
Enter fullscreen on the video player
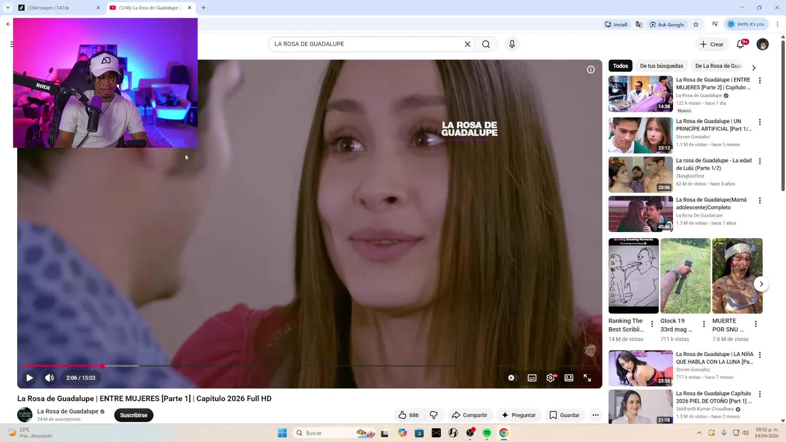coord(587,378)
